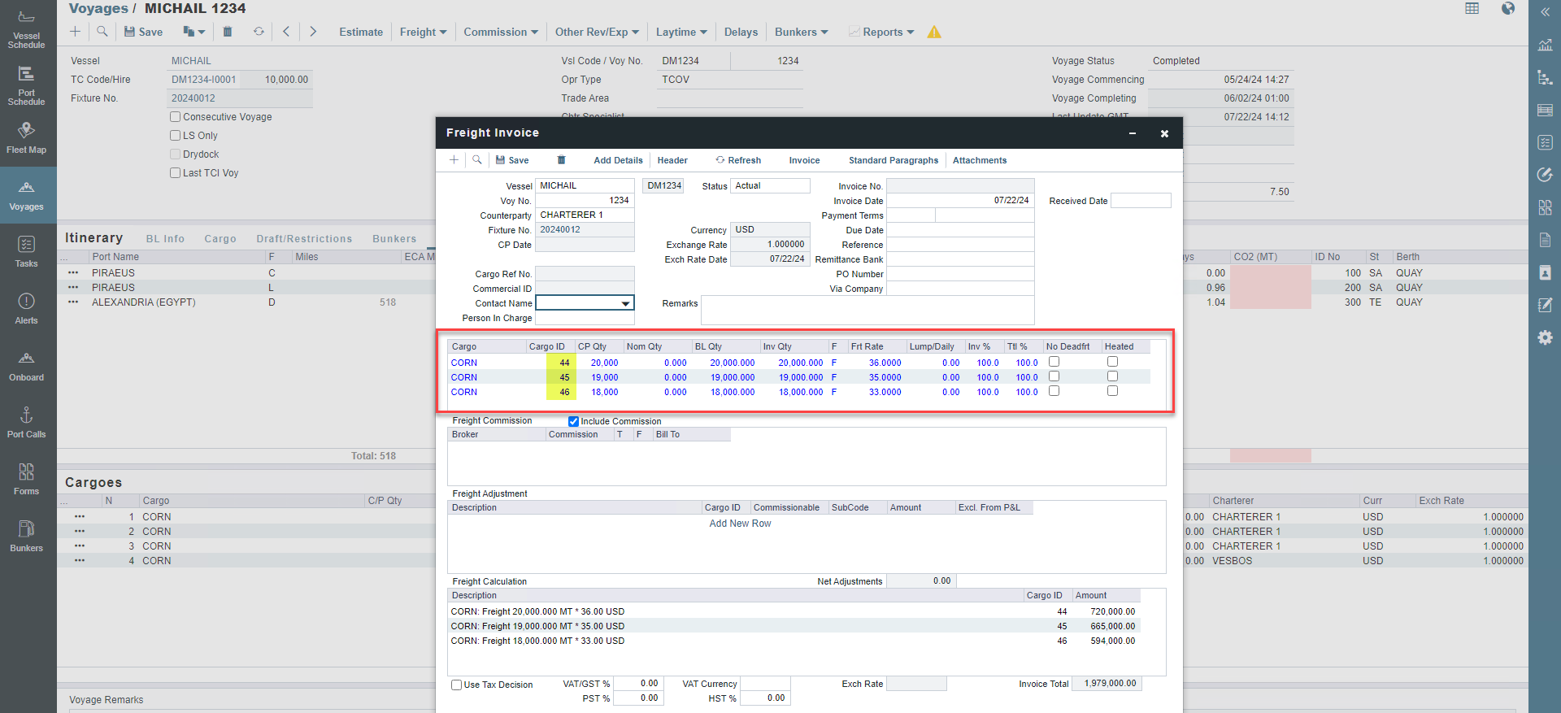Open the Standard Paragraphs tab in invoice
Screen dimensions: 1561x713
(893, 160)
